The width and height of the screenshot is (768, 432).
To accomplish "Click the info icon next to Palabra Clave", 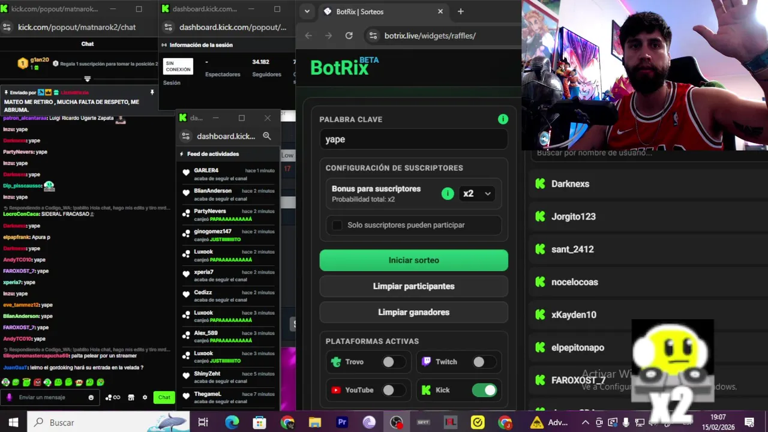I will (503, 119).
